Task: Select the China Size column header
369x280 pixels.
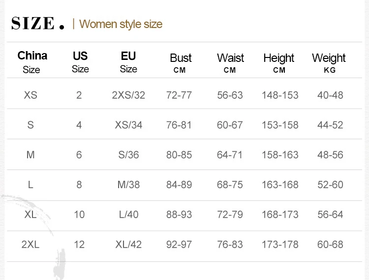Action: pos(32,62)
